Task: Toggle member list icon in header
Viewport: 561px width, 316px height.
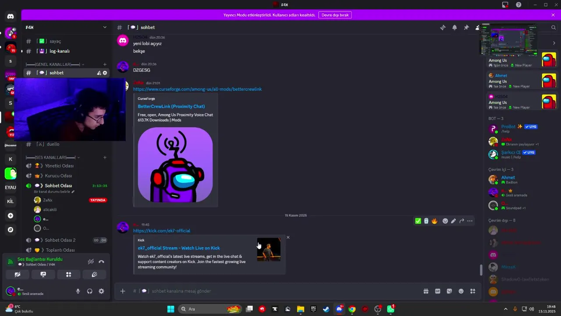Action: 477,27
